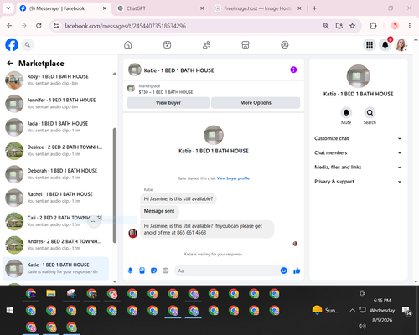Click the browser address bar URL
419x335 pixels.
pyautogui.click(x=125, y=26)
